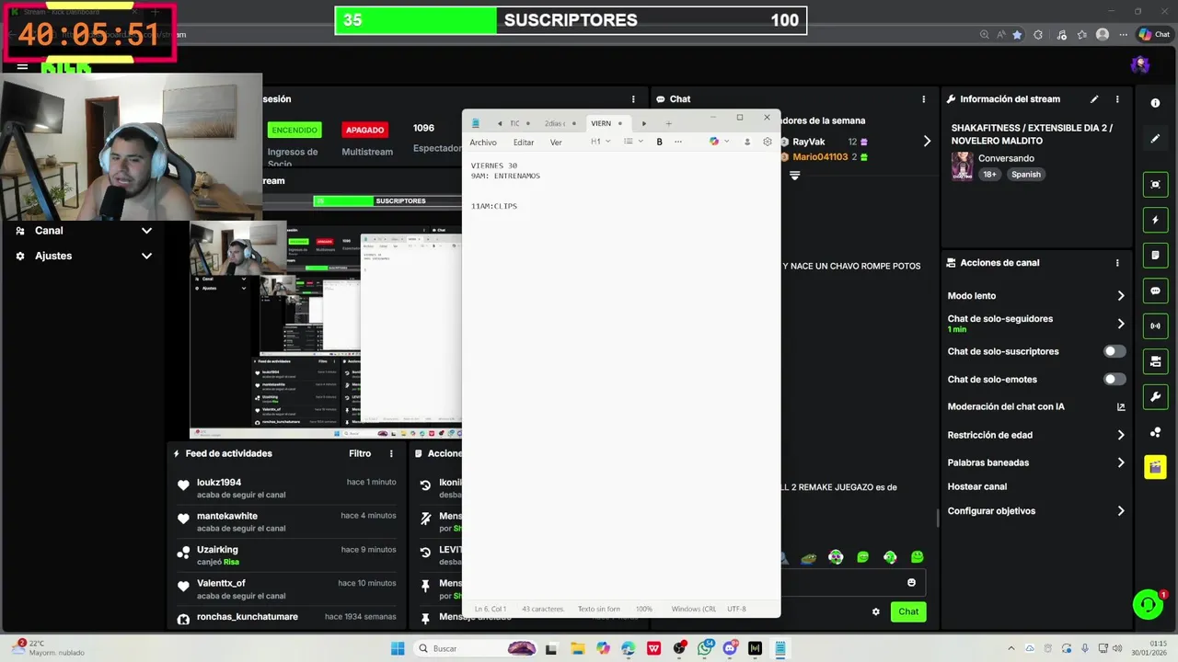
Task: Open the list style dropdown in Notepad
Action: pyautogui.click(x=633, y=142)
